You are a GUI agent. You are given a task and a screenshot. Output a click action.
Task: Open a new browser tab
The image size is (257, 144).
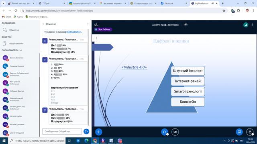(x=222, y=3)
